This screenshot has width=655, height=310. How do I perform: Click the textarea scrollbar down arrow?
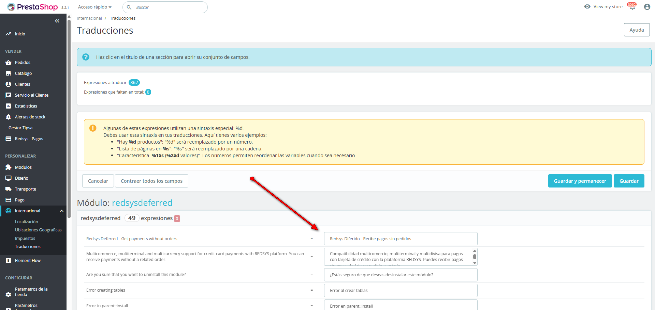tap(475, 263)
